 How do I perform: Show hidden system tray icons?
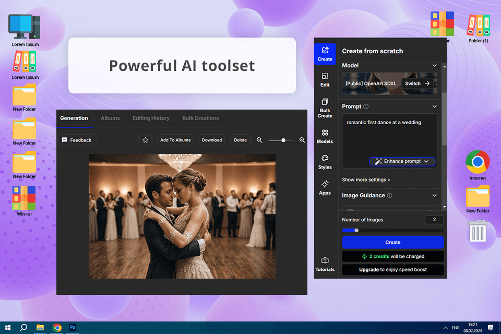pos(445,328)
